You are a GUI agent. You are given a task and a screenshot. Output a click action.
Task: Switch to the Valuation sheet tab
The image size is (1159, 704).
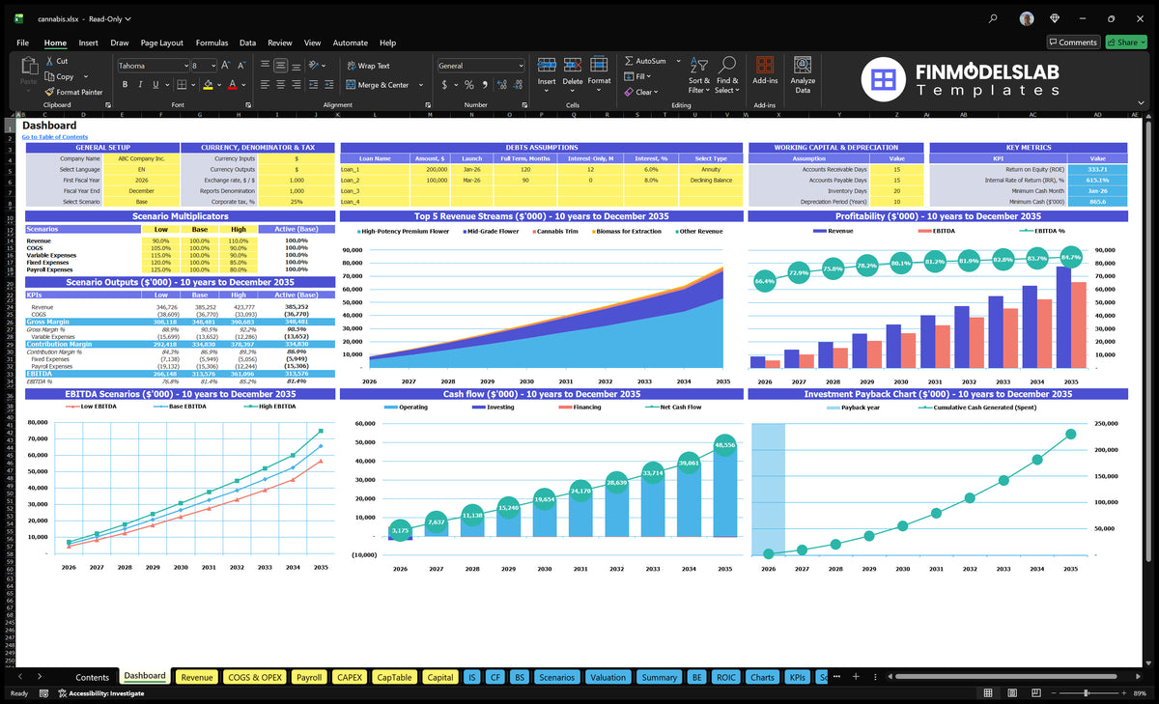[x=608, y=677]
